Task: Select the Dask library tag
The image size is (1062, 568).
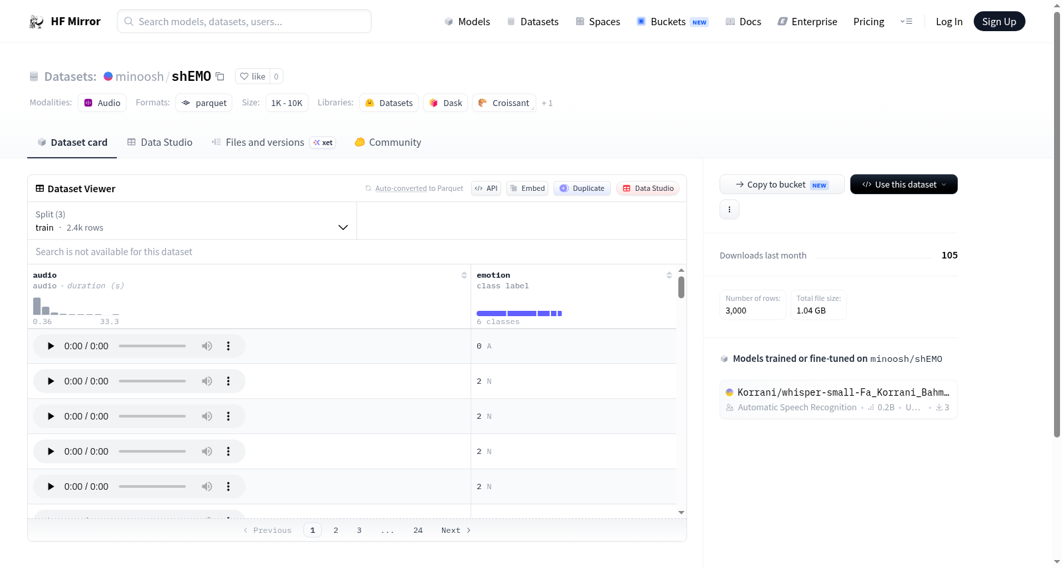Action: pos(445,103)
